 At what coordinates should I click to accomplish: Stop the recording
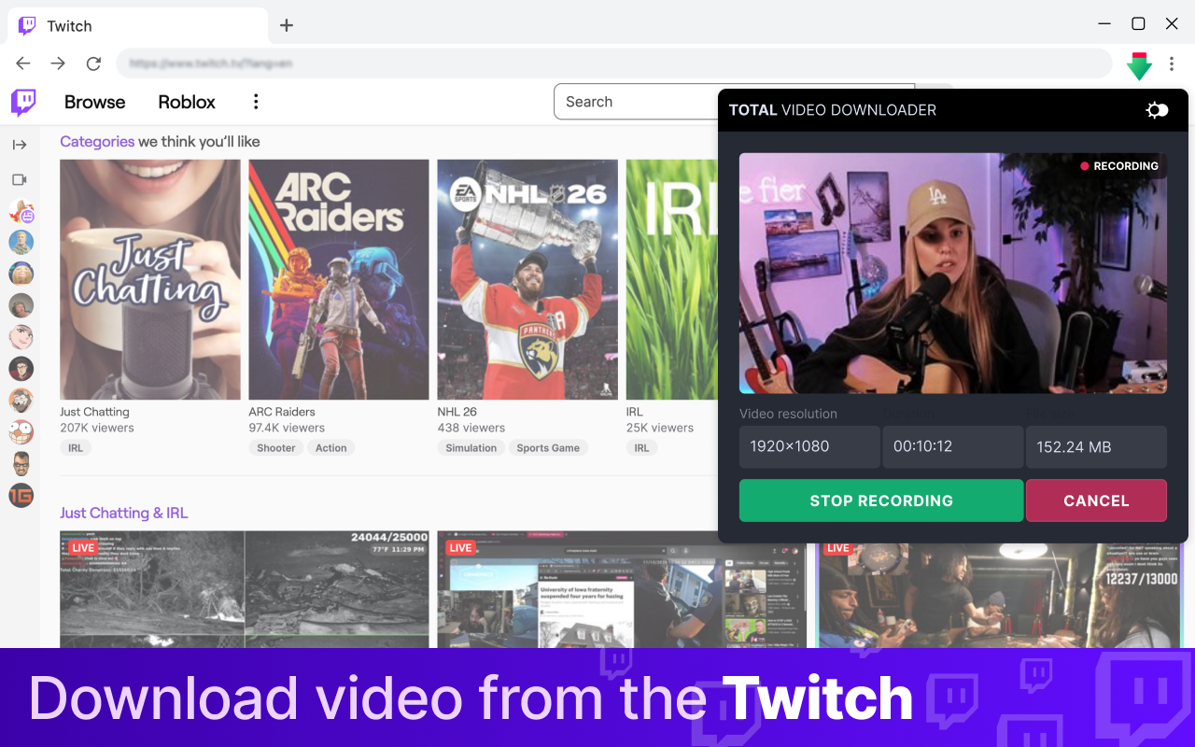[x=881, y=500]
